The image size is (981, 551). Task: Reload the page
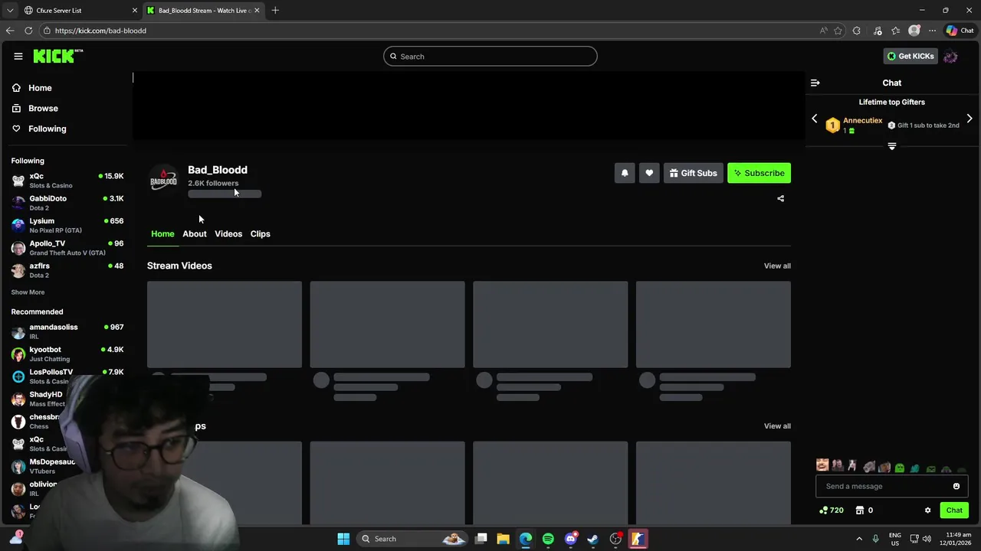[28, 31]
